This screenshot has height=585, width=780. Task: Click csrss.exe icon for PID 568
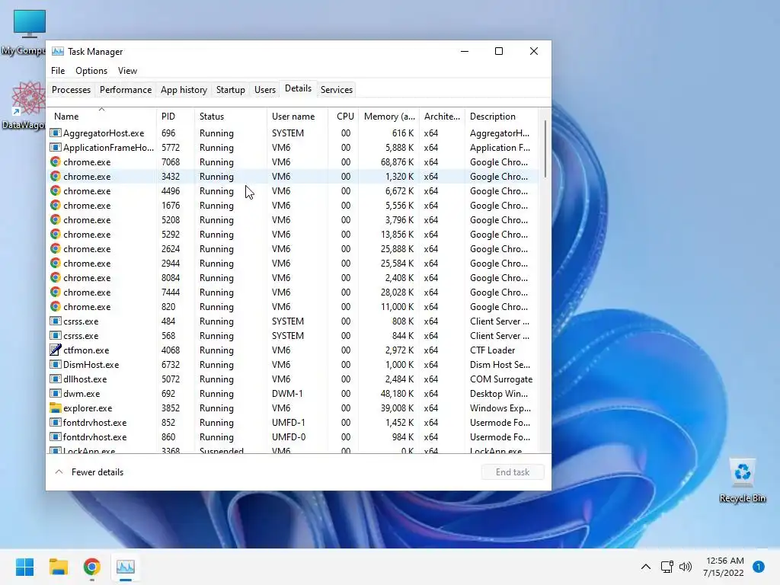[x=55, y=336]
